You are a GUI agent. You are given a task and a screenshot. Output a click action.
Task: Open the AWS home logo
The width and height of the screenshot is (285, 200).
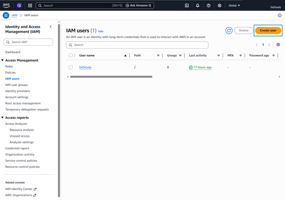[6, 6]
